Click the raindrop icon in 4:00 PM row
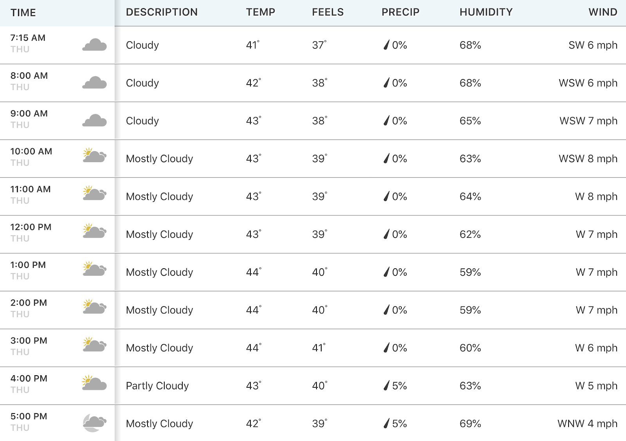The width and height of the screenshot is (626, 441). [387, 385]
